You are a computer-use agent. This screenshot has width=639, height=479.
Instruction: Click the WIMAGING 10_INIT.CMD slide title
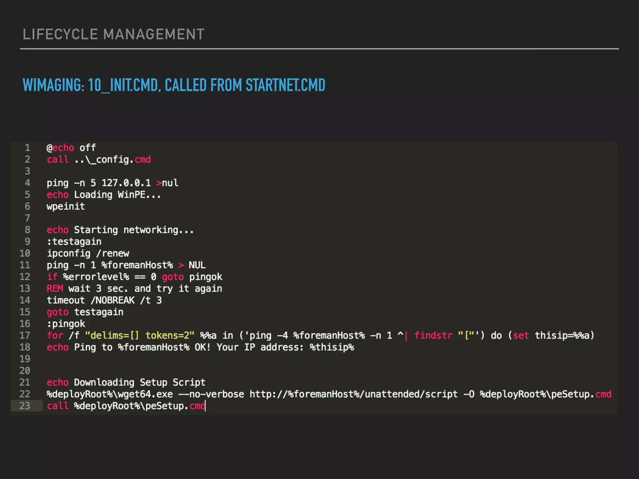[174, 85]
